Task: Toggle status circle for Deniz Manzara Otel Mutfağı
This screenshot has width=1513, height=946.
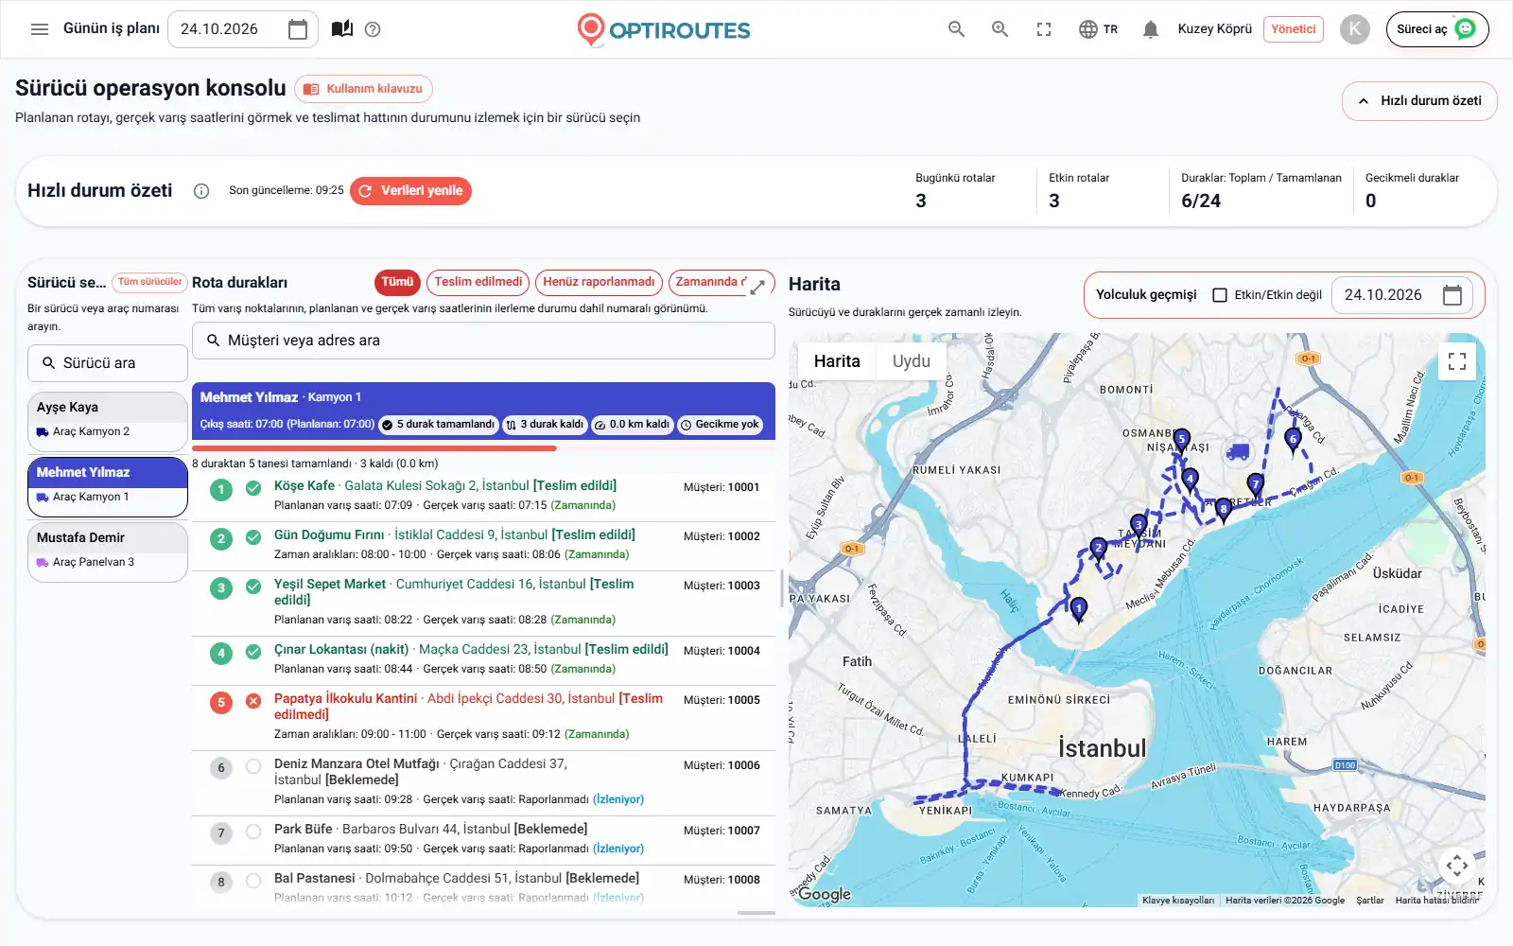Action: [x=253, y=767]
